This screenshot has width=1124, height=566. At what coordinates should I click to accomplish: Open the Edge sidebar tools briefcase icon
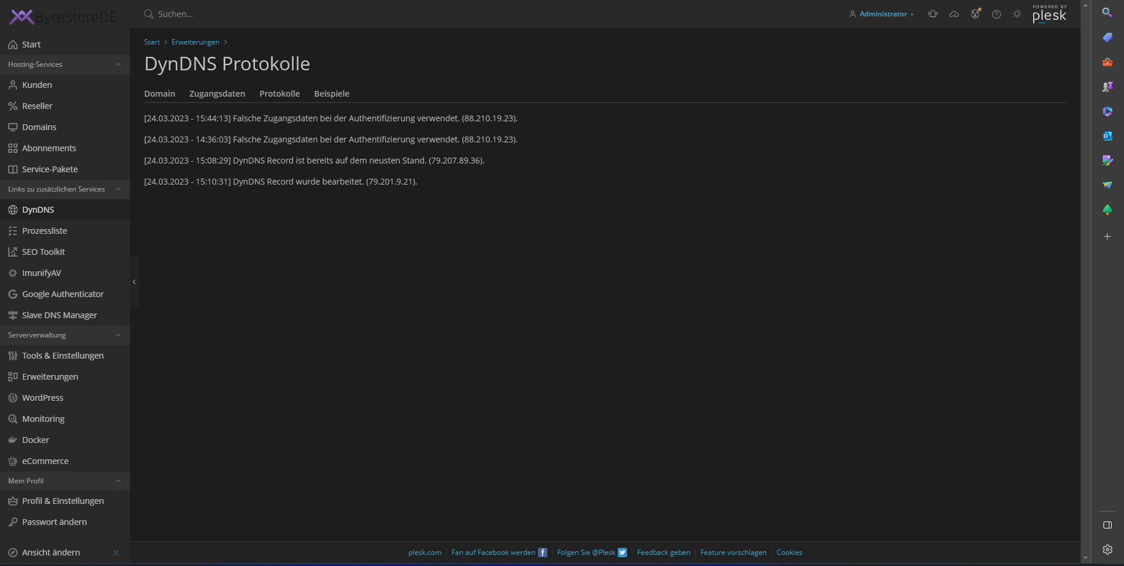1107,62
